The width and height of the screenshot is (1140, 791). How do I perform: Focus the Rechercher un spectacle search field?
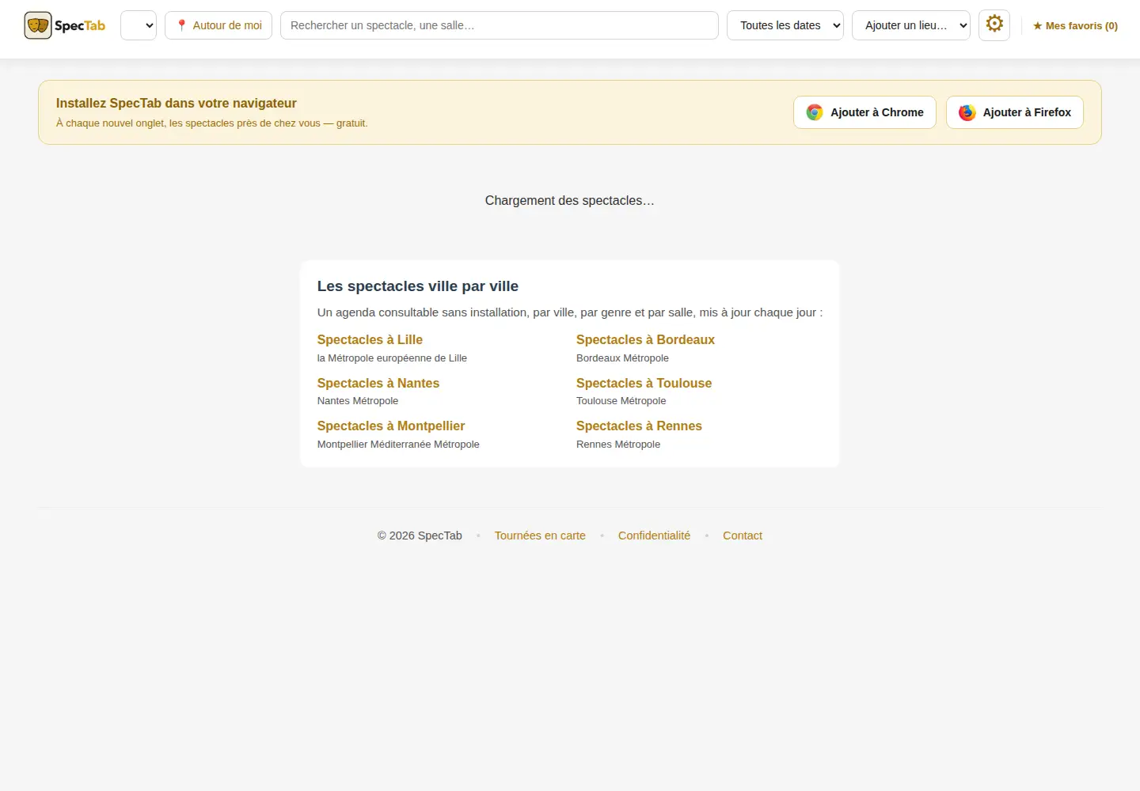[500, 25]
